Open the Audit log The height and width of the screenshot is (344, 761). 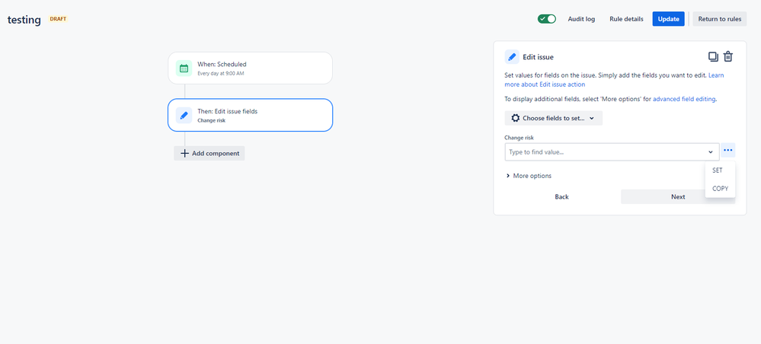(x=581, y=19)
